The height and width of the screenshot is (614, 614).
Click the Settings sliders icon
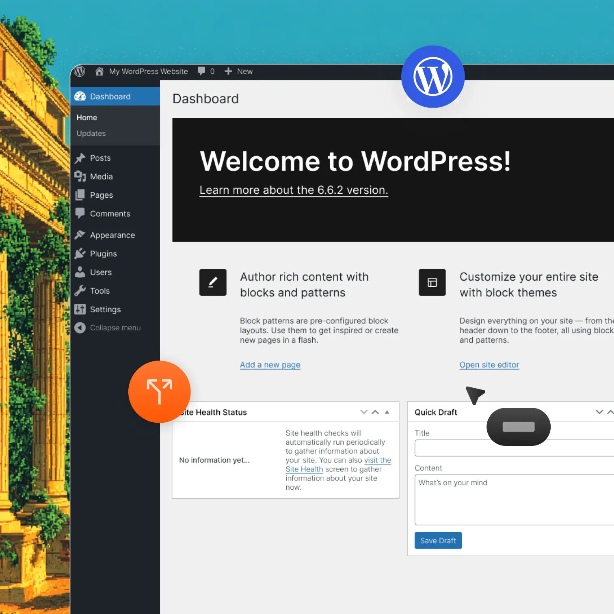(x=80, y=309)
